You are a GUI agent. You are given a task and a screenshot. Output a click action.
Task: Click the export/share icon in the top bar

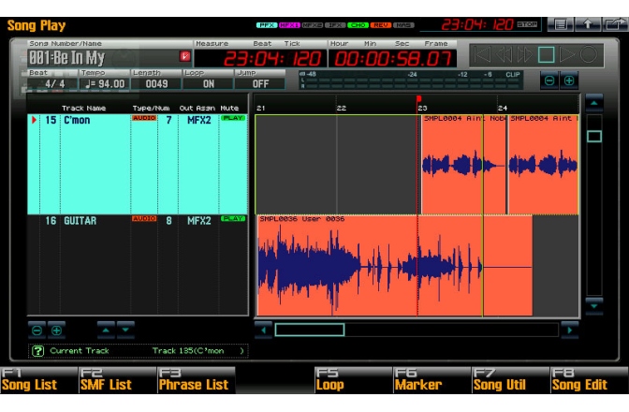[615, 24]
